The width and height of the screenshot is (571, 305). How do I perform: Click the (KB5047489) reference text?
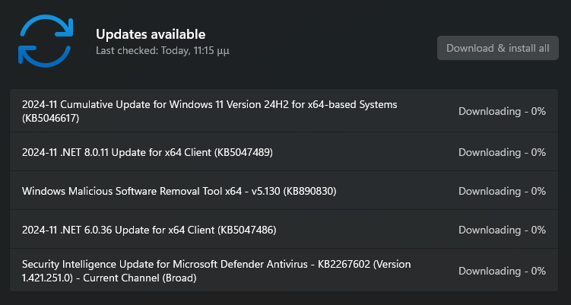click(243, 152)
